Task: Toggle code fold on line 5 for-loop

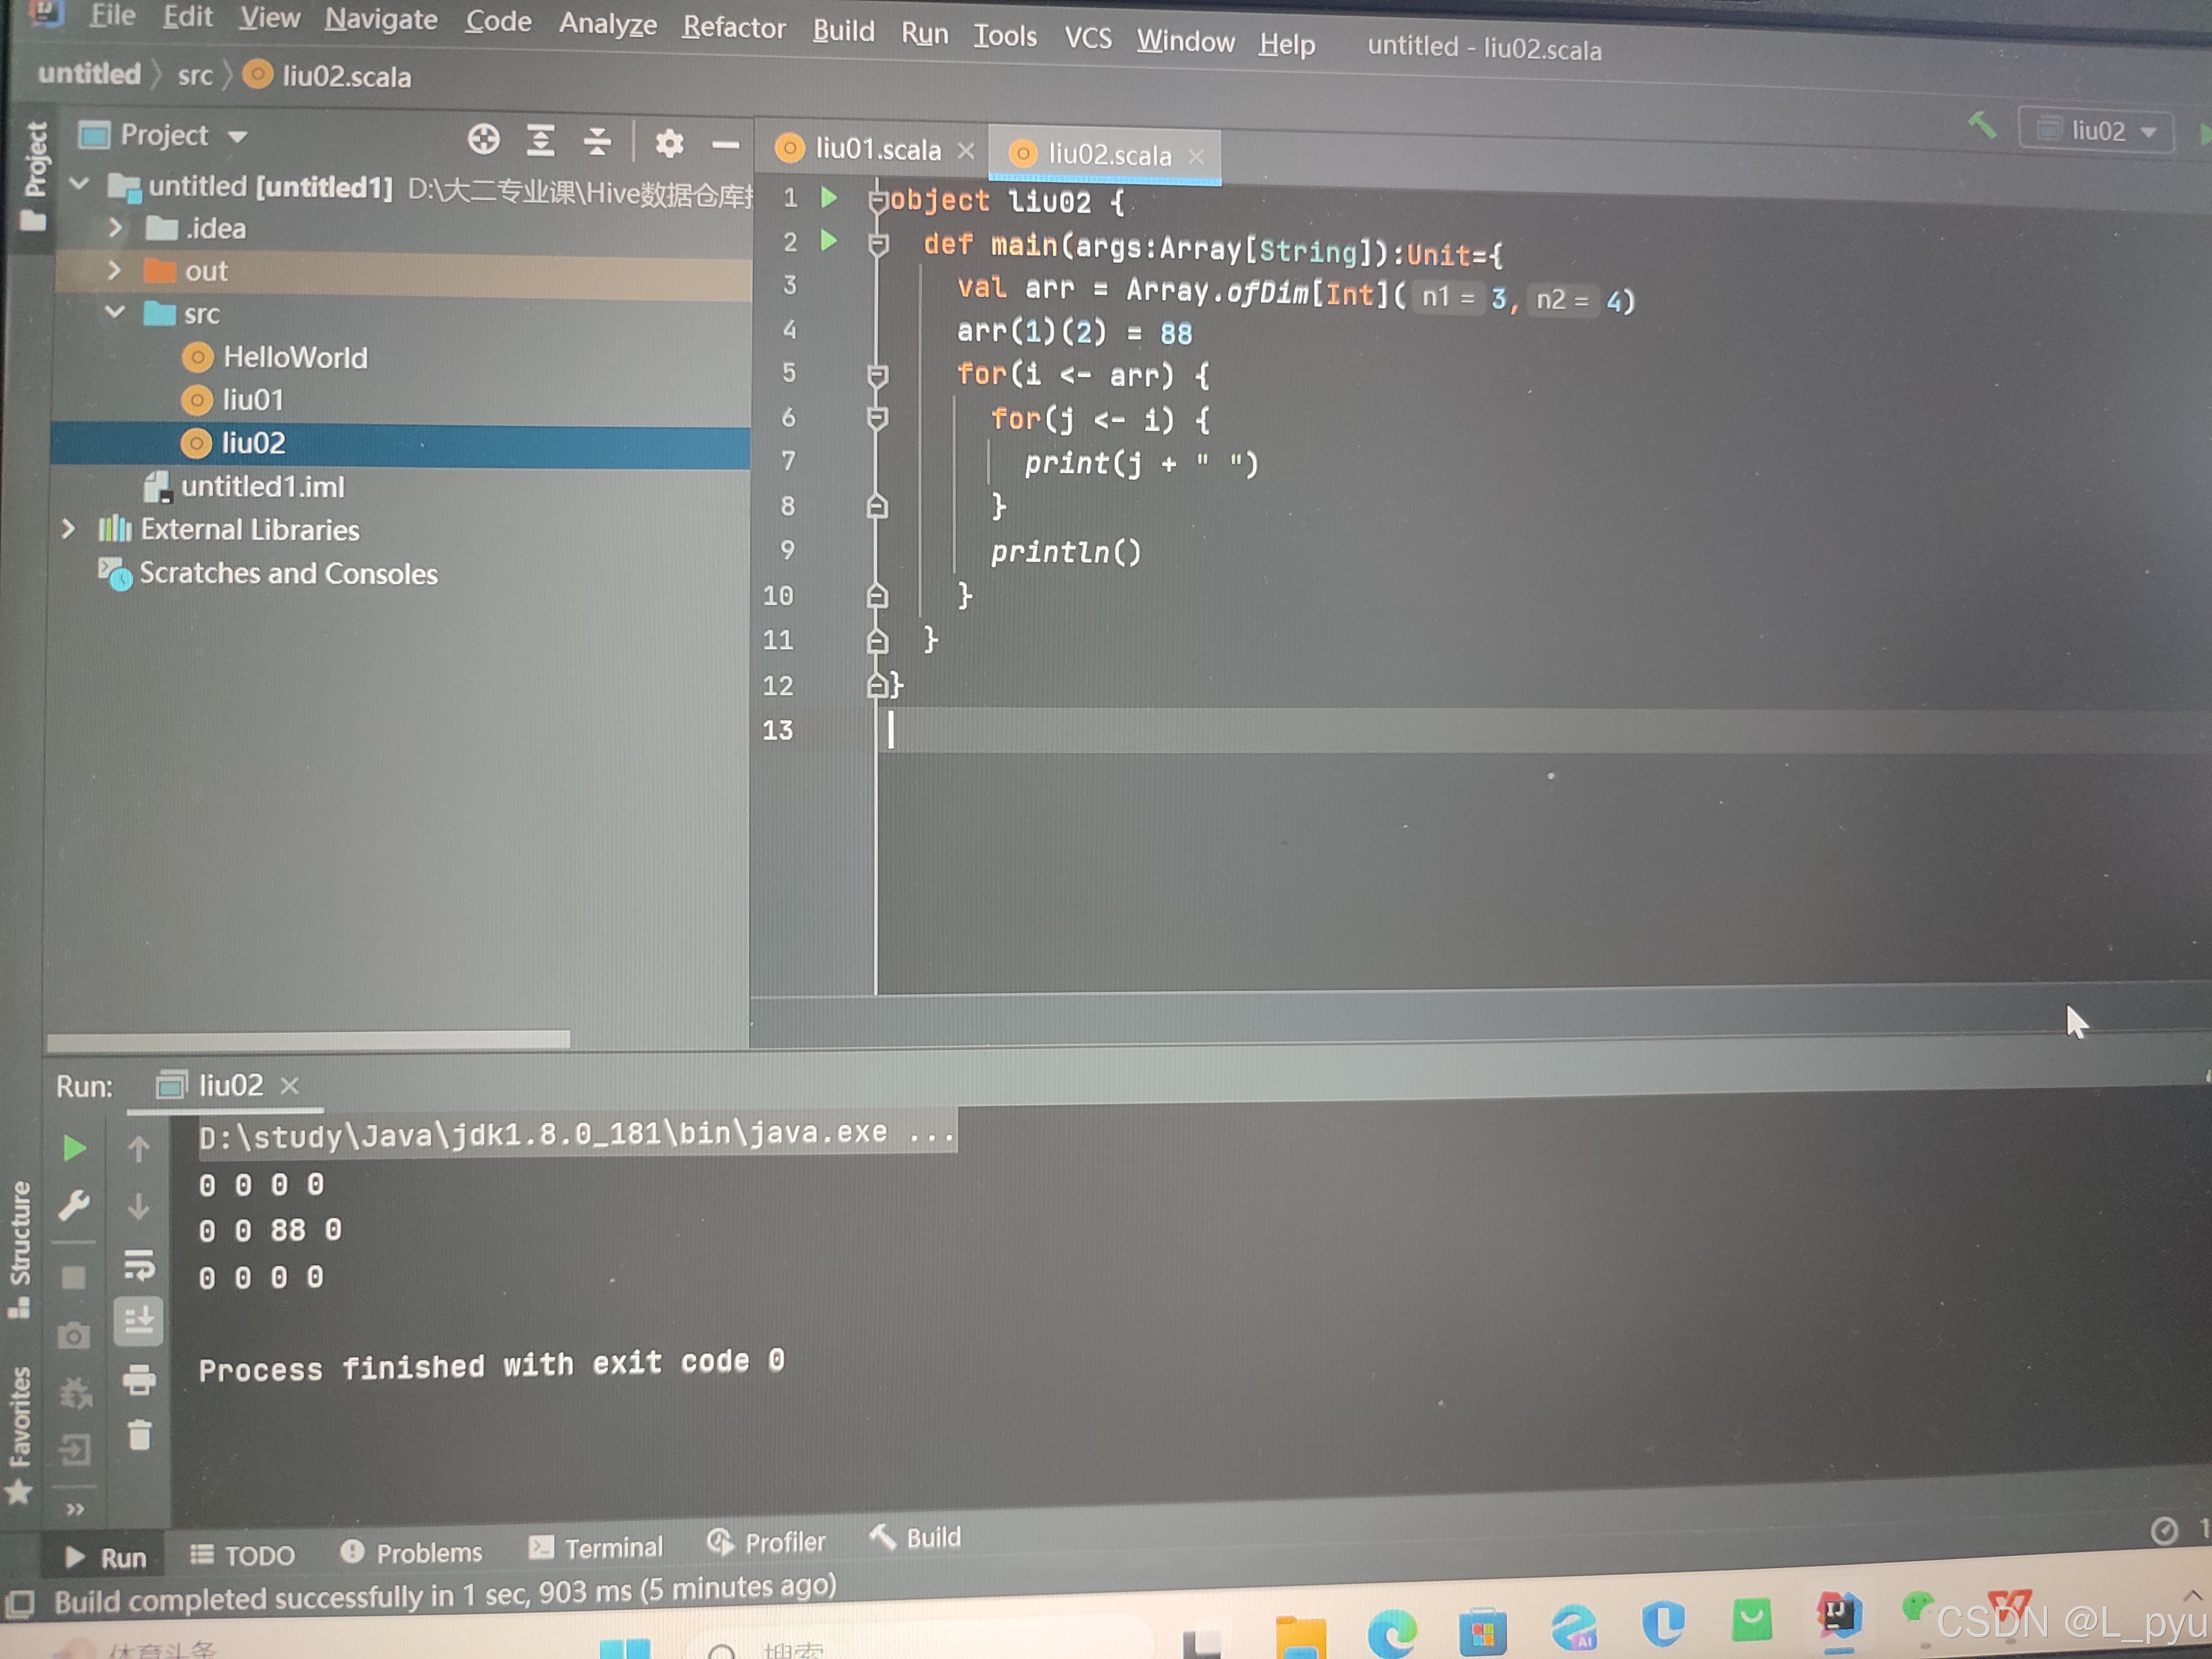Action: [877, 376]
